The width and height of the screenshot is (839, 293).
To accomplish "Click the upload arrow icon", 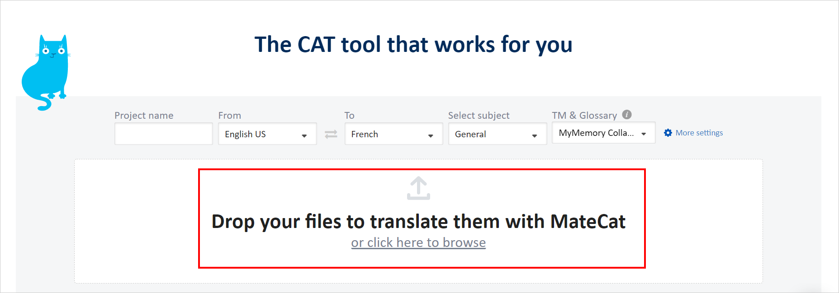I will point(418,188).
